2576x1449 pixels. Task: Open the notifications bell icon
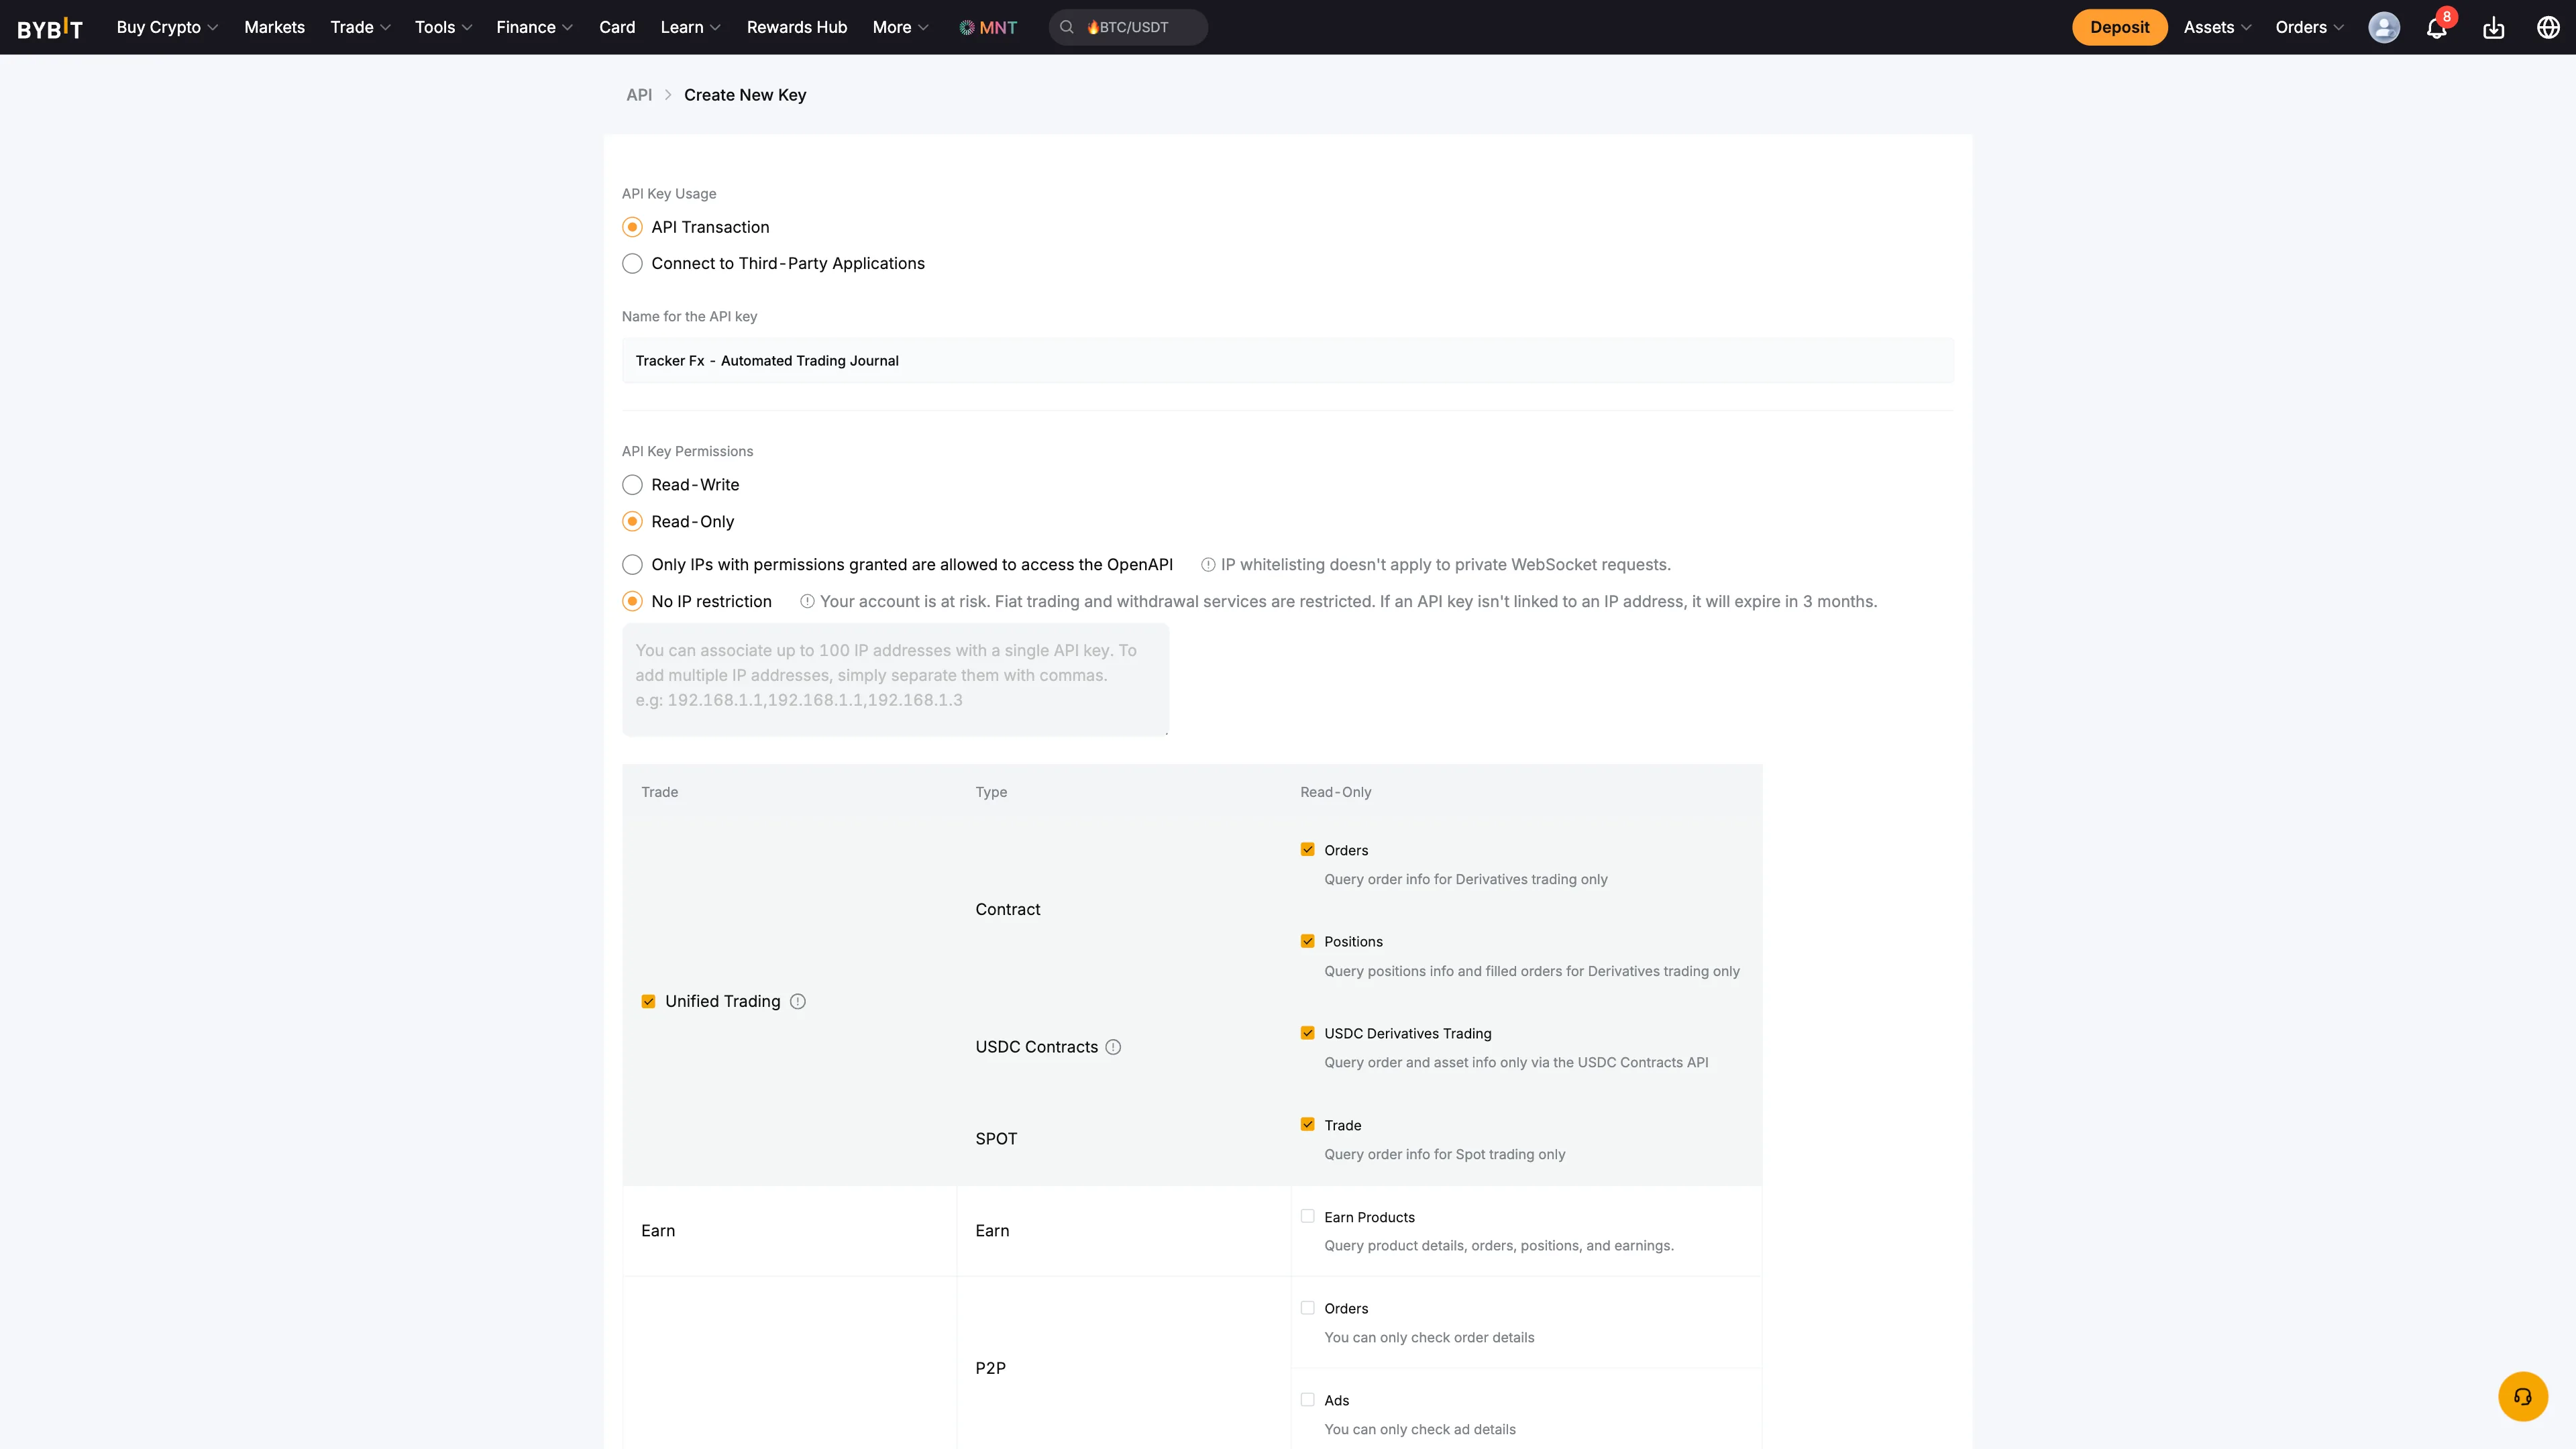click(x=2437, y=27)
